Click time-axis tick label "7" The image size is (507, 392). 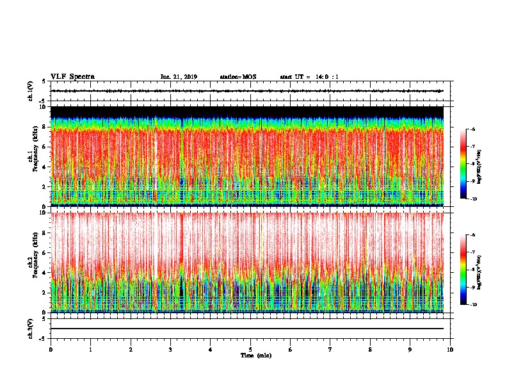click(x=330, y=350)
